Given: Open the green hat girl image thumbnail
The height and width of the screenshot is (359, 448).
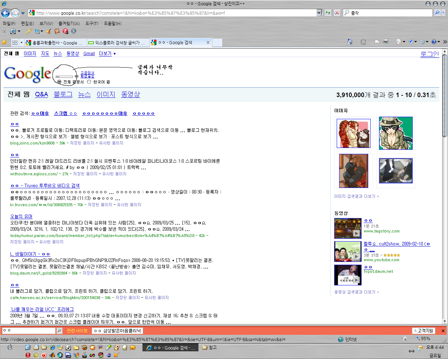Looking at the screenshot, I should tap(396, 133).
